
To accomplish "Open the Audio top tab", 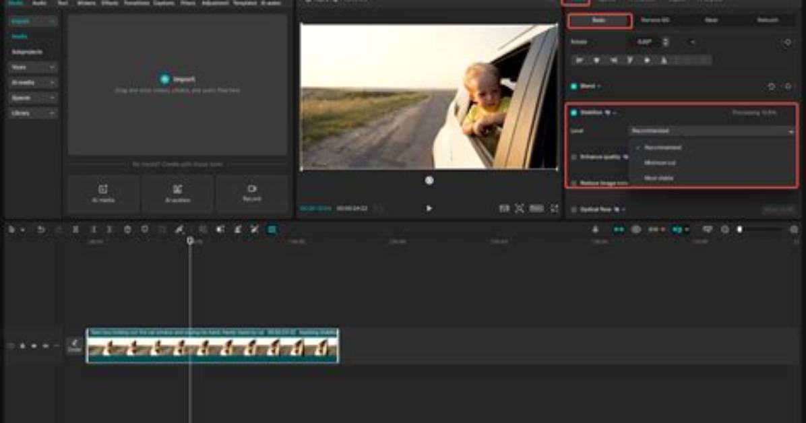I will (x=40, y=3).
